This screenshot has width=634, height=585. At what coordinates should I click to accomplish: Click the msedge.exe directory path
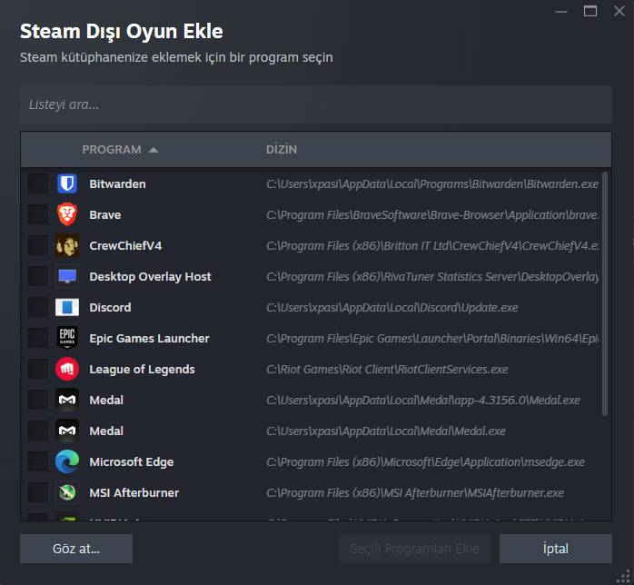tap(425, 461)
